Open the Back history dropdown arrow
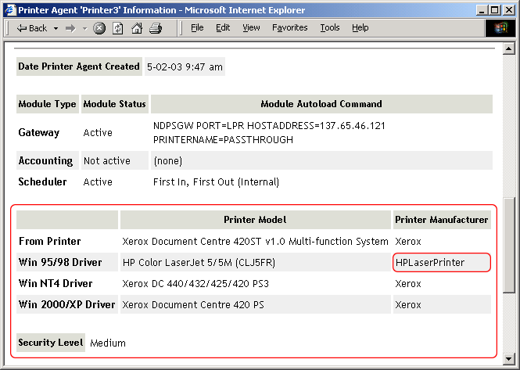This screenshot has height=370, width=520. 56,28
